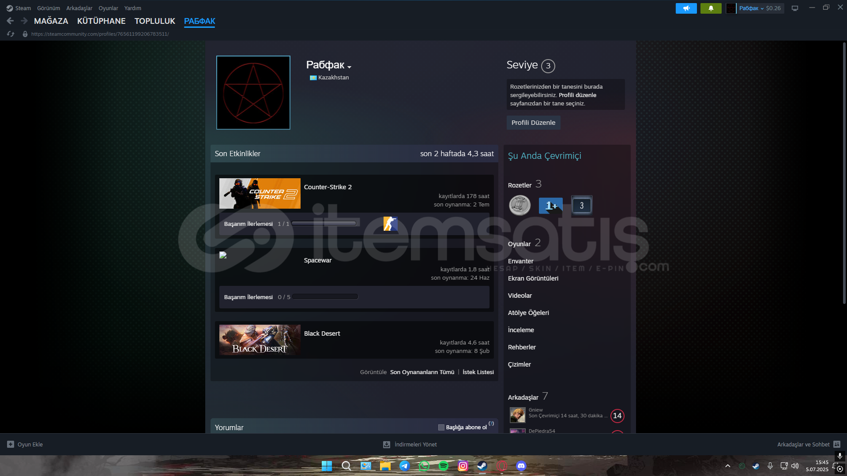The height and width of the screenshot is (476, 847).
Task: Open the Oyunlar menu
Action: coord(108,8)
